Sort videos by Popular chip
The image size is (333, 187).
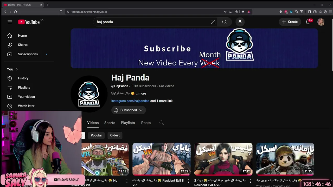click(x=96, y=135)
